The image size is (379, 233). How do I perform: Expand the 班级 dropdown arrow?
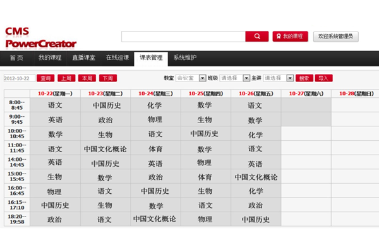246,78
